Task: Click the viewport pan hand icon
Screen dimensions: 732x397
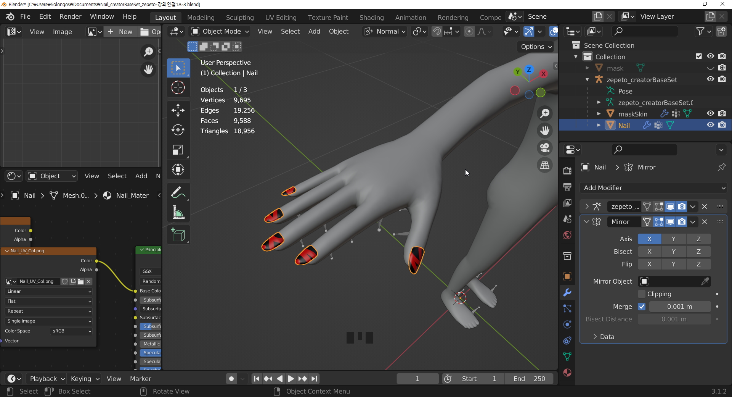Action: [545, 131]
